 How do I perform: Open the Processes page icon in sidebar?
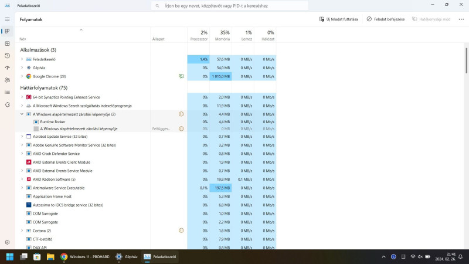7,31
